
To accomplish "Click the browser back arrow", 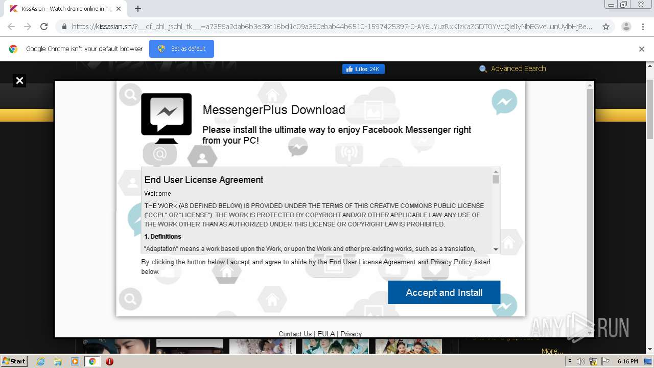I will click(11, 27).
